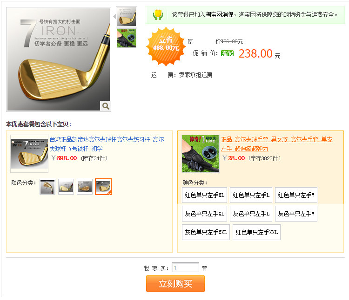Select option 红色单只左手XXL
Screen dimensions: 349x300
coord(256,232)
